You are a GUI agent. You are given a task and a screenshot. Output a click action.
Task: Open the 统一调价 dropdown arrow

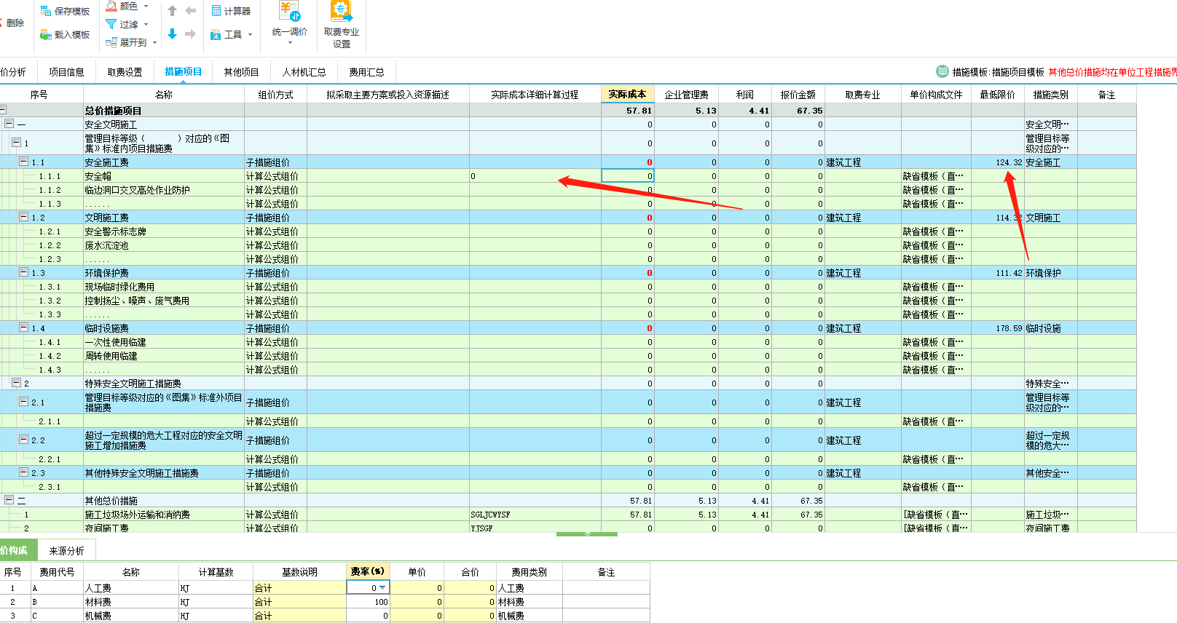290,43
